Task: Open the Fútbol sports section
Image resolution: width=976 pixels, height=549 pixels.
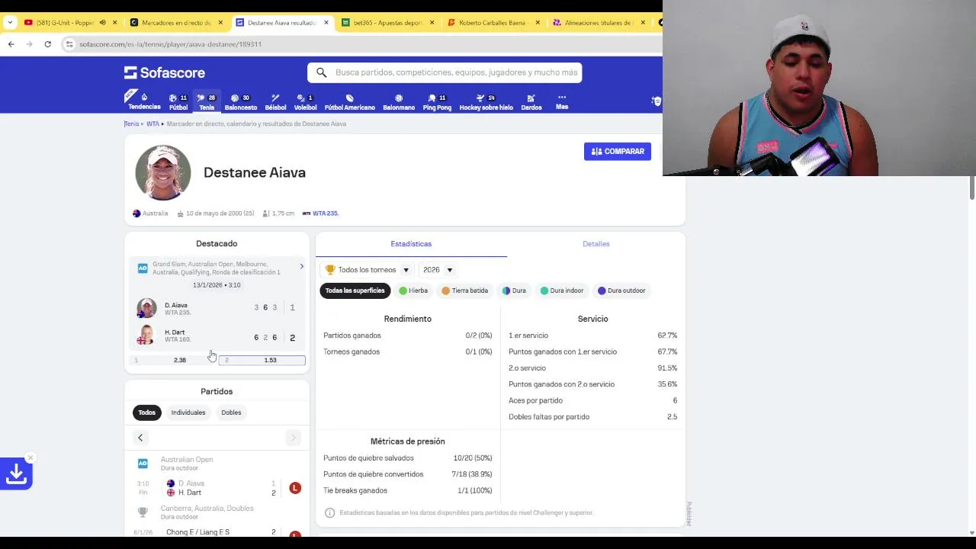Action: (x=178, y=102)
